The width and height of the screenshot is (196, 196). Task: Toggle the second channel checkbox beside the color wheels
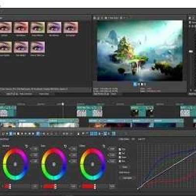(x=120, y=153)
